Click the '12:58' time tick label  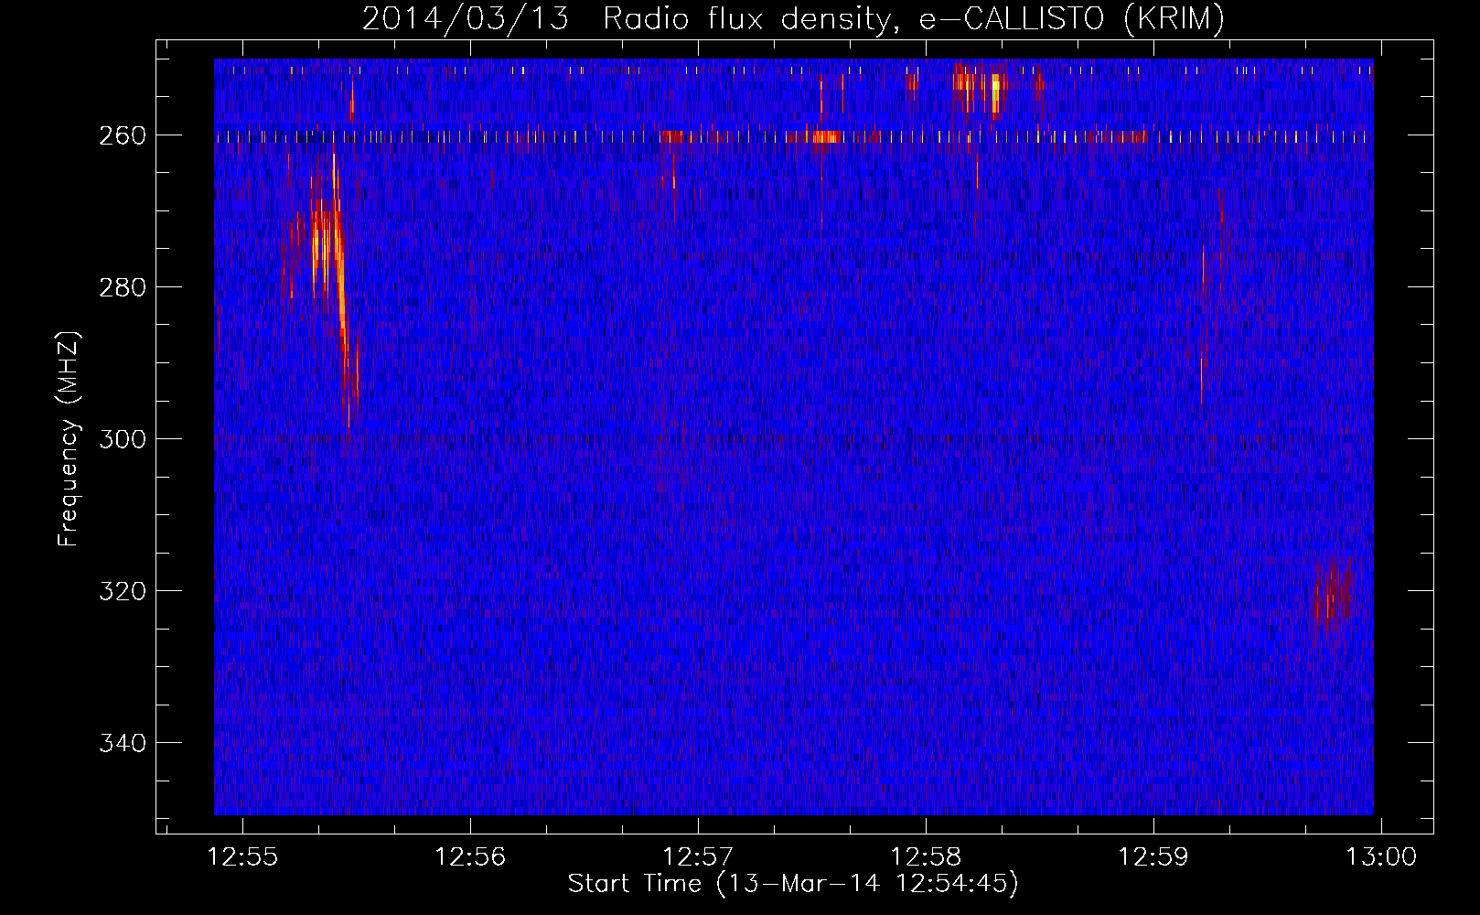coord(926,857)
